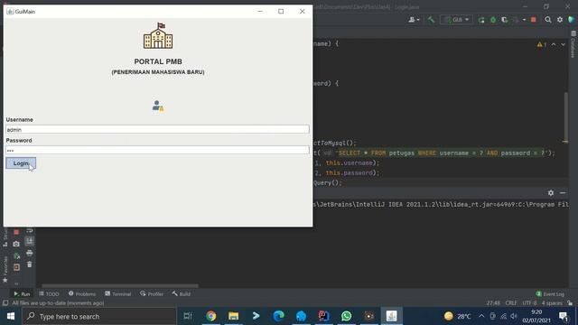Maximize the GuiMain window

281,12
